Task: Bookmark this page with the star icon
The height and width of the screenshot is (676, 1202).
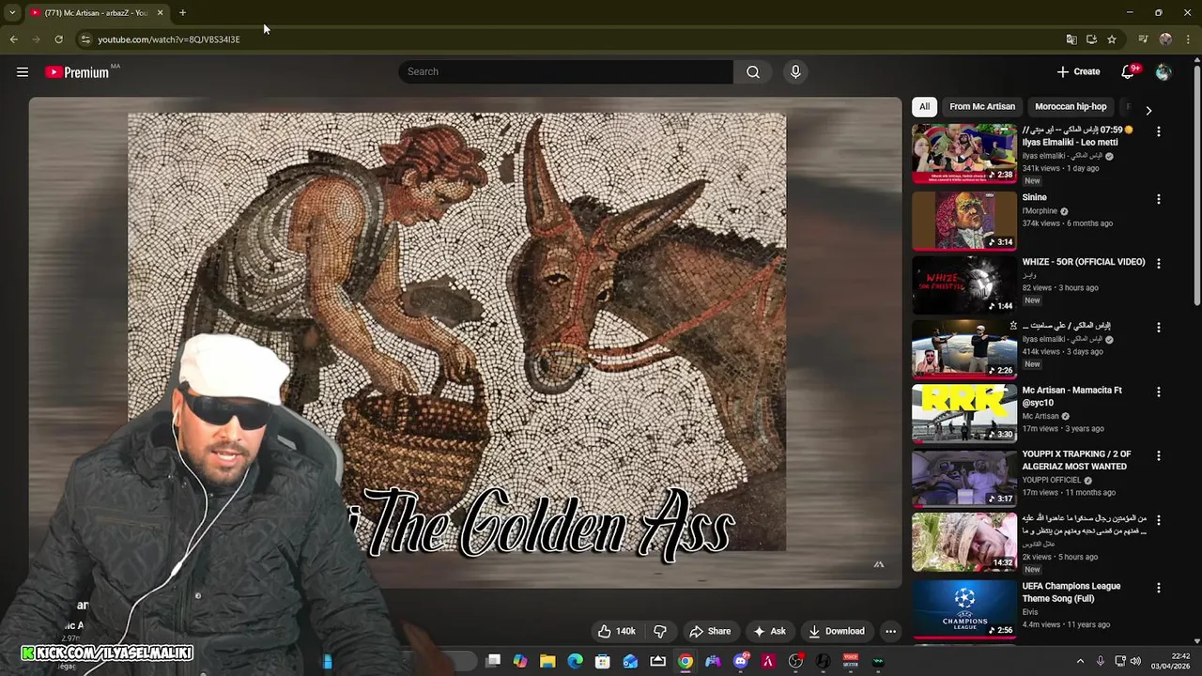Action: 1112,39
